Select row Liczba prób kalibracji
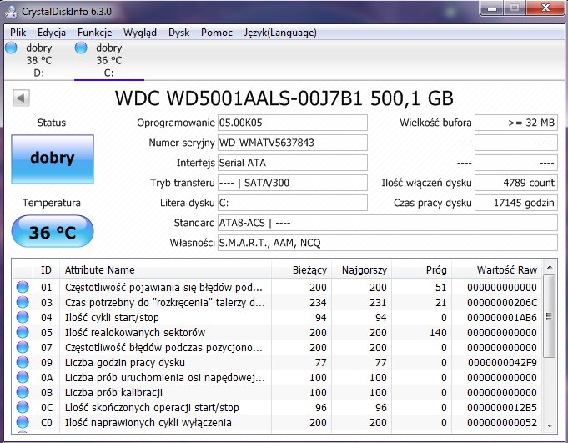 [x=277, y=393]
